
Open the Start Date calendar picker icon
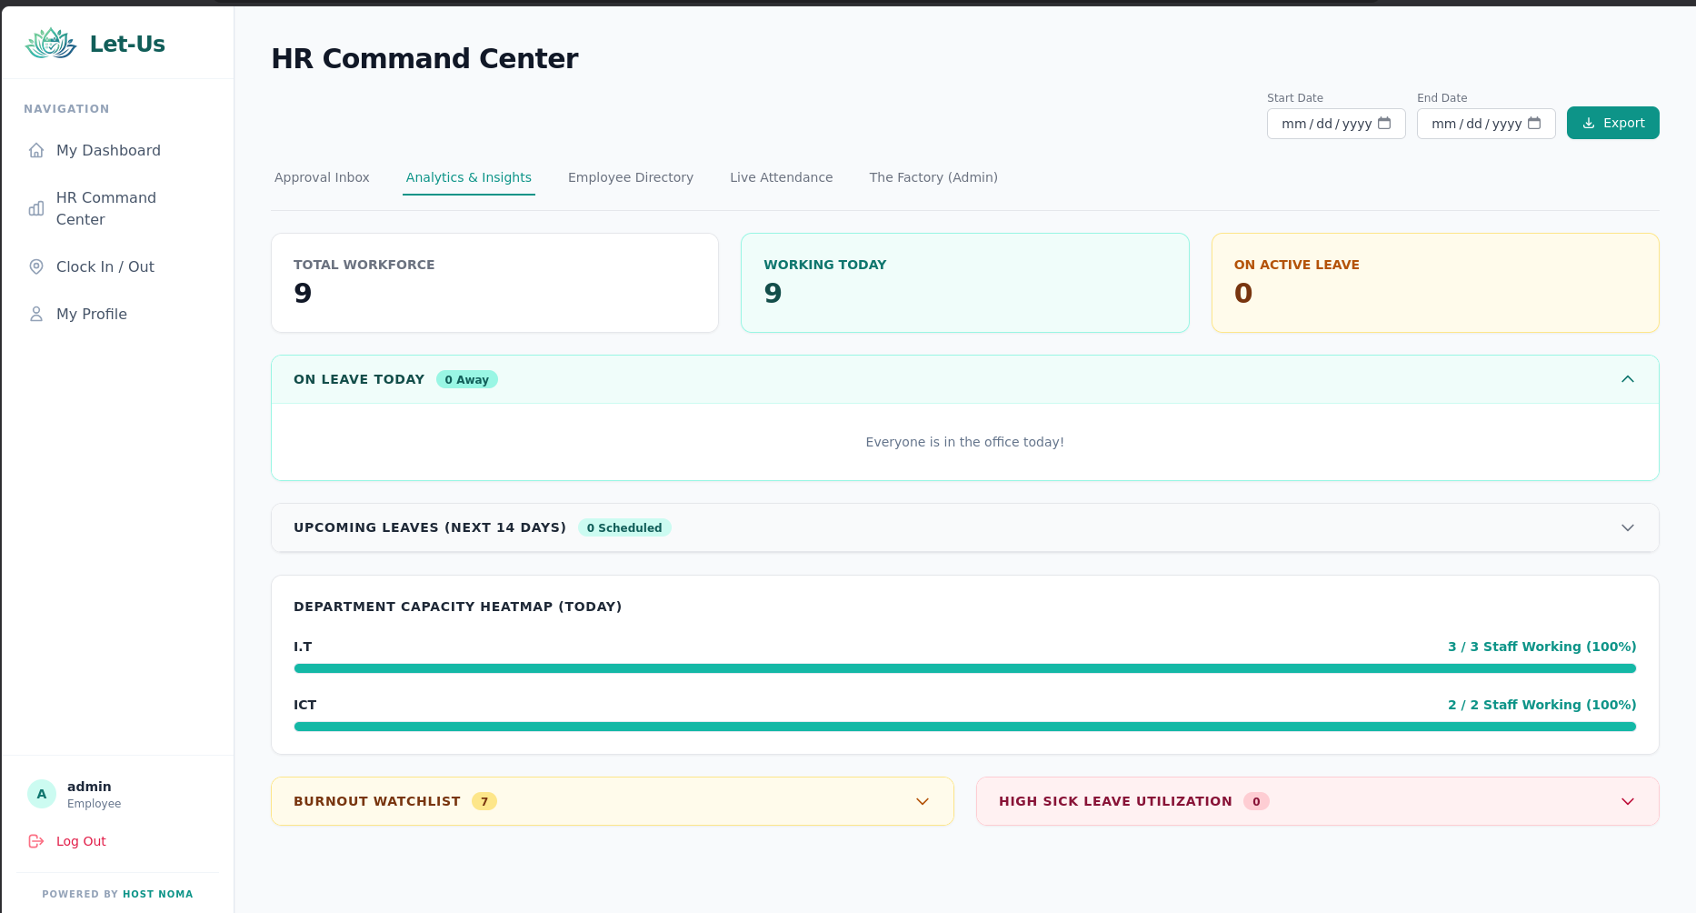(1384, 123)
